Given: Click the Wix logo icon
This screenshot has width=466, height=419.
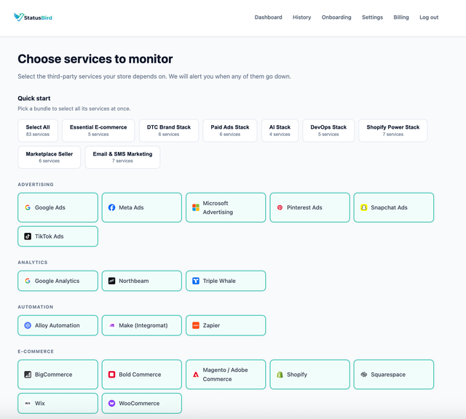Looking at the screenshot, I should coord(28,403).
